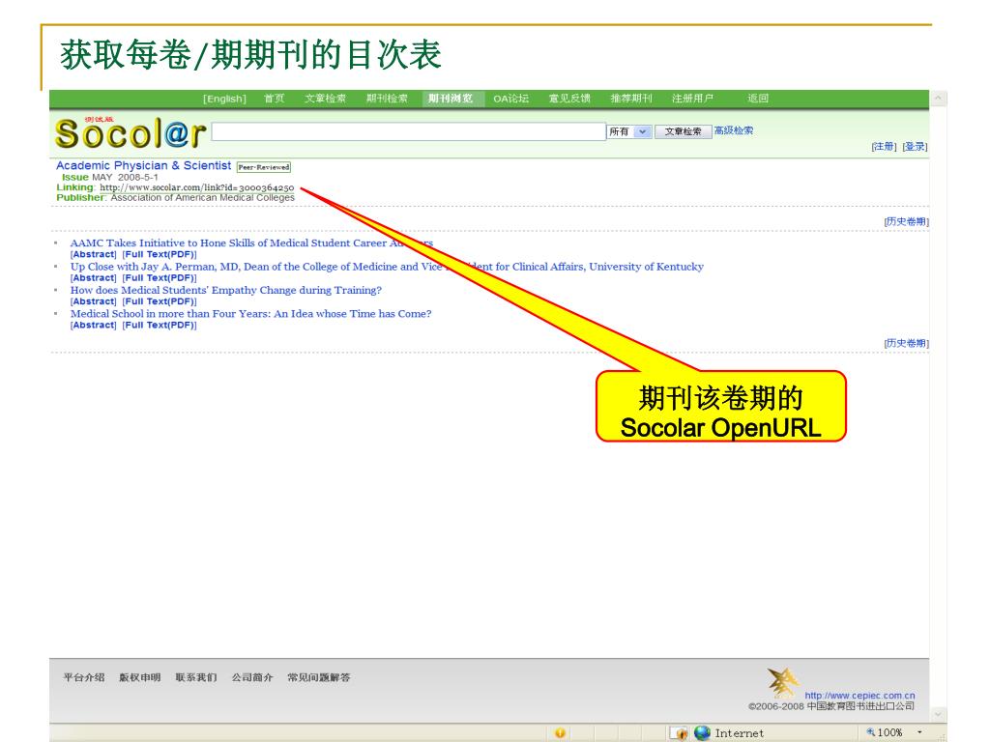Open 注册用户 register user menu item
This screenshot has width=990, height=742.
(692, 99)
